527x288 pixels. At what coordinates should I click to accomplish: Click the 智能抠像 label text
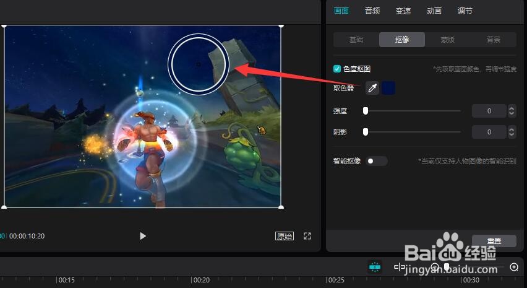347,161
